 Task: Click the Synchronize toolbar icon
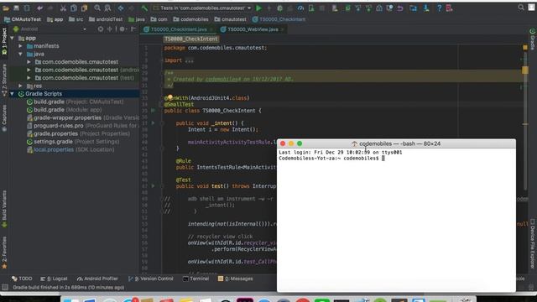27,8
